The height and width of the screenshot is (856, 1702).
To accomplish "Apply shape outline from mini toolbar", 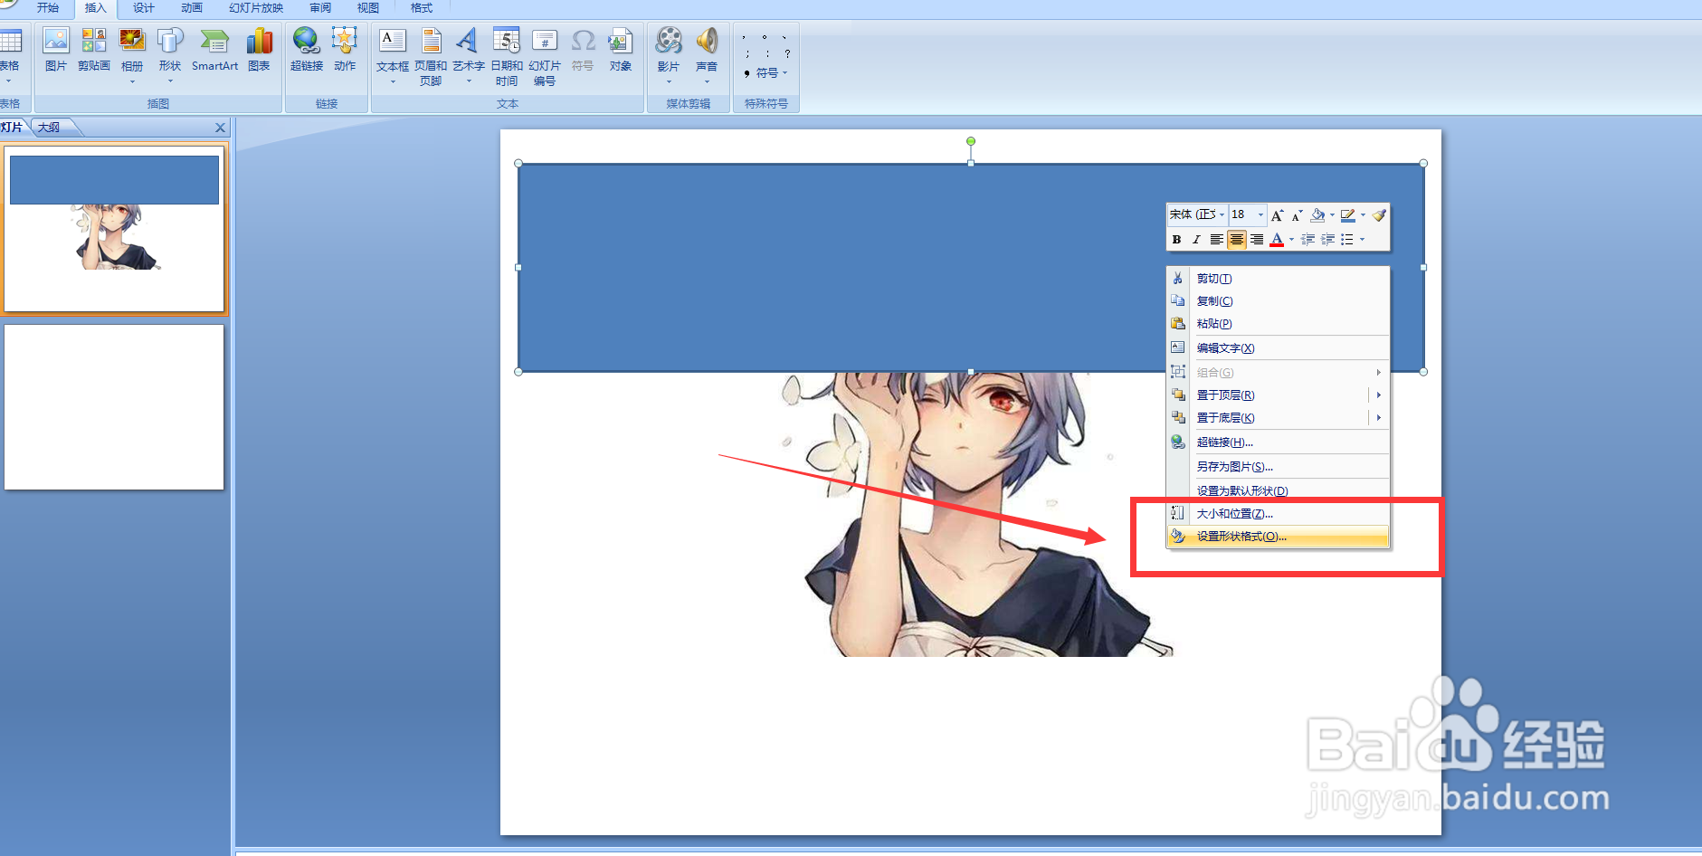I will coord(1348,215).
